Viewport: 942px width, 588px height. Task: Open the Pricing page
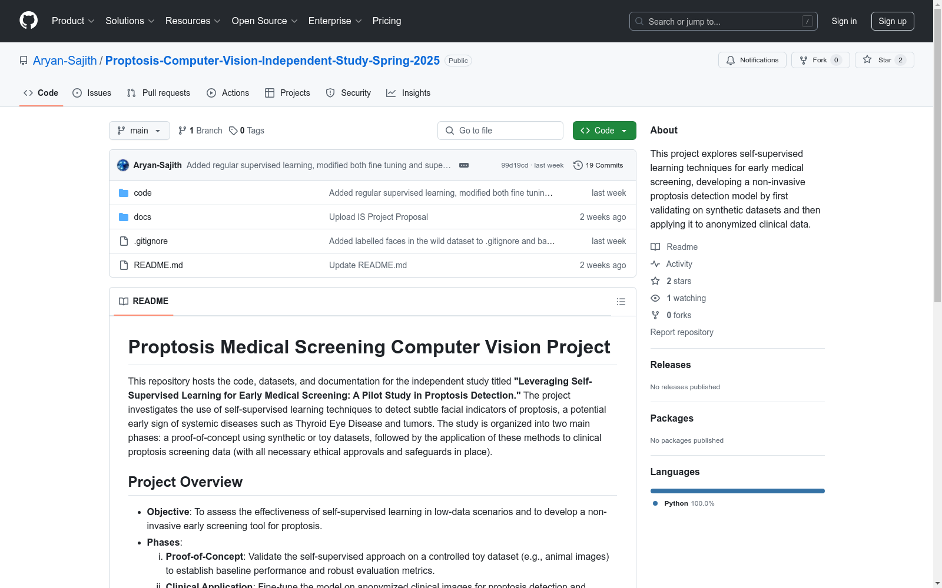pos(387,21)
